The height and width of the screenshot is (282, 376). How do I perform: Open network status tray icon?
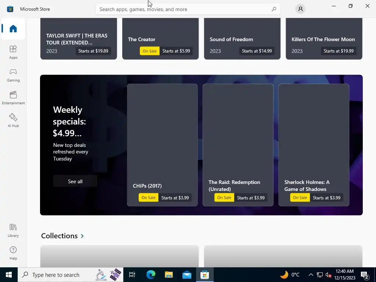(320, 275)
